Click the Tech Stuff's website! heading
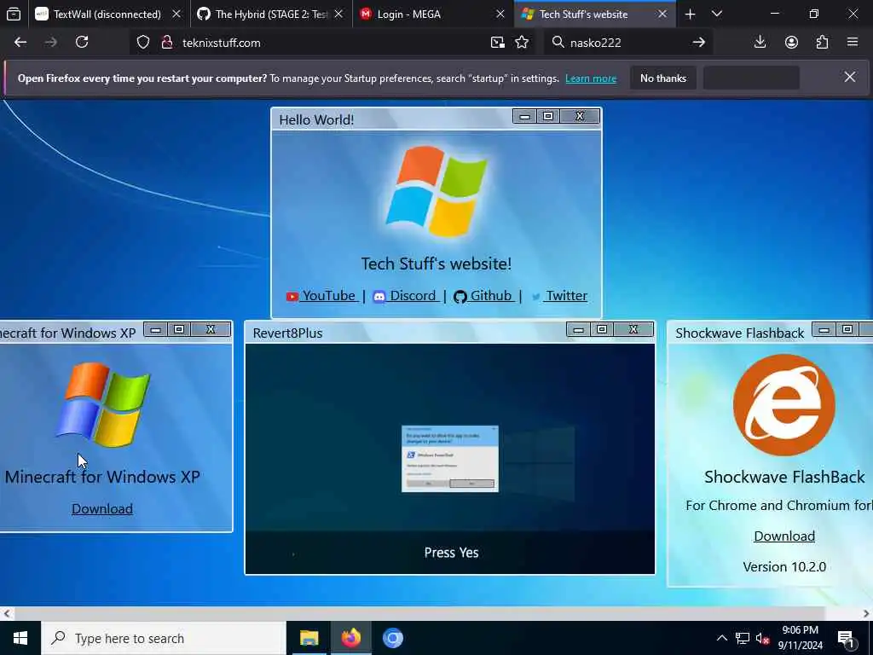The height and width of the screenshot is (655, 873). coord(436,264)
